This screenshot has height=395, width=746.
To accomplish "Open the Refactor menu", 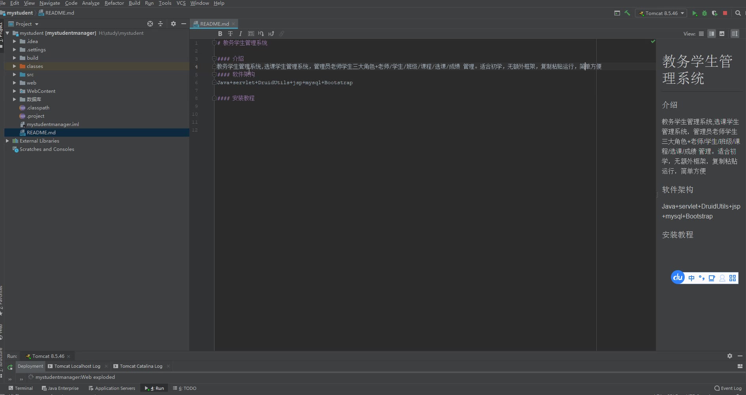I will pyautogui.click(x=114, y=3).
